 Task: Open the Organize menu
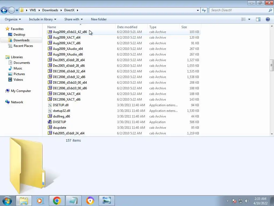(13, 19)
